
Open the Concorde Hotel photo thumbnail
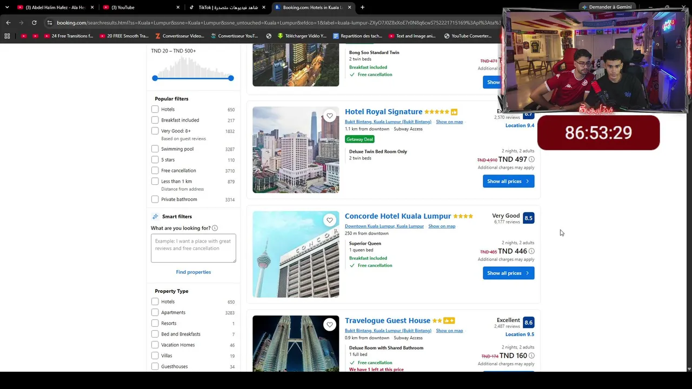pyautogui.click(x=296, y=254)
